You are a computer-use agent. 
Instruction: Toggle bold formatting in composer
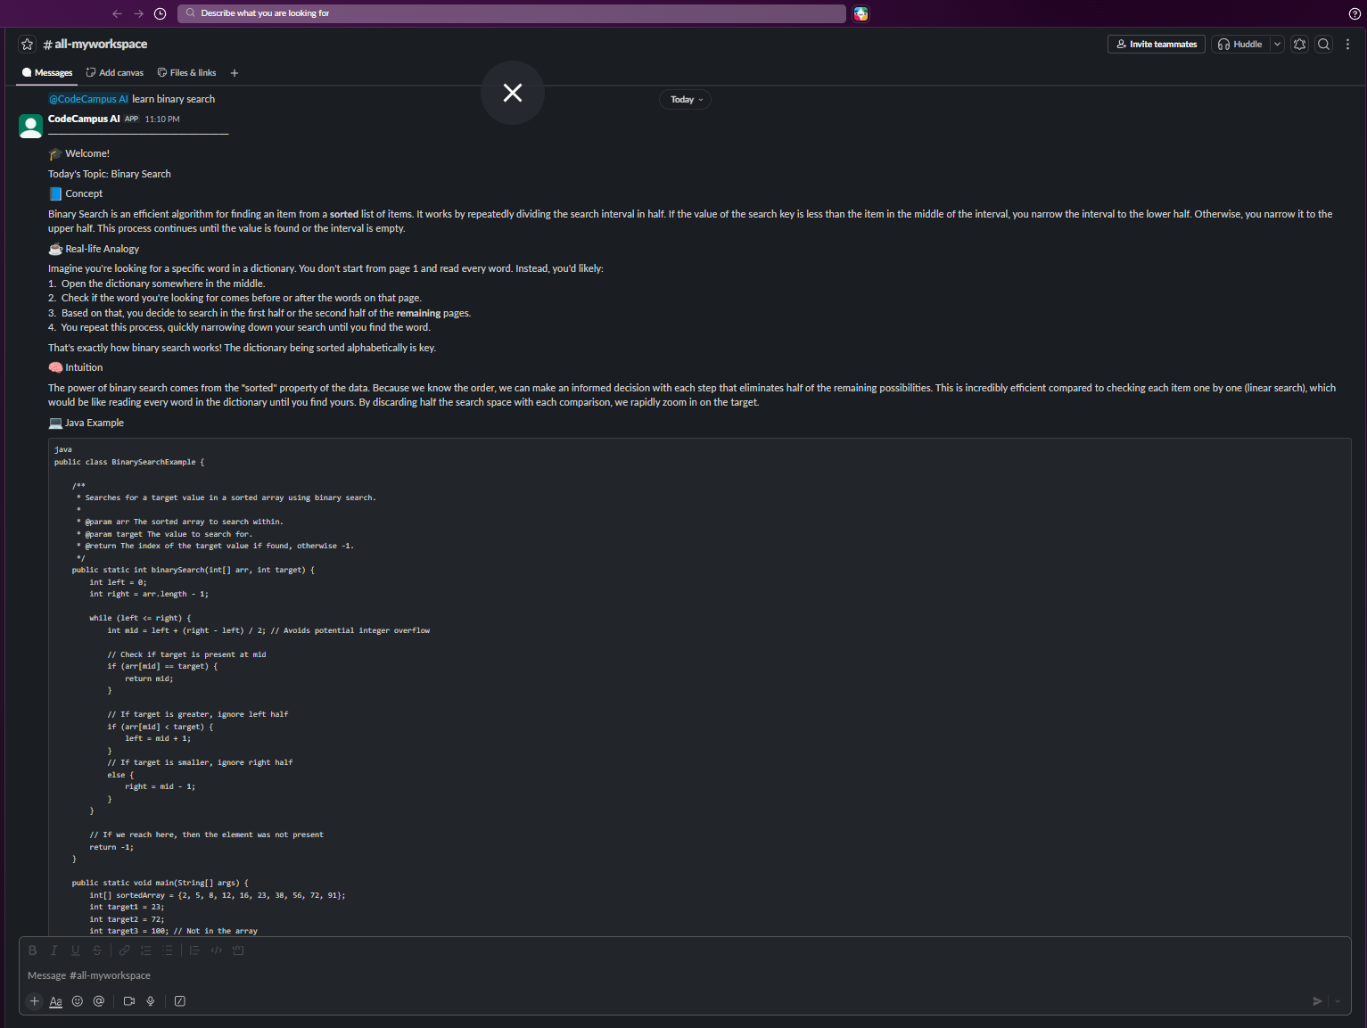point(33,950)
